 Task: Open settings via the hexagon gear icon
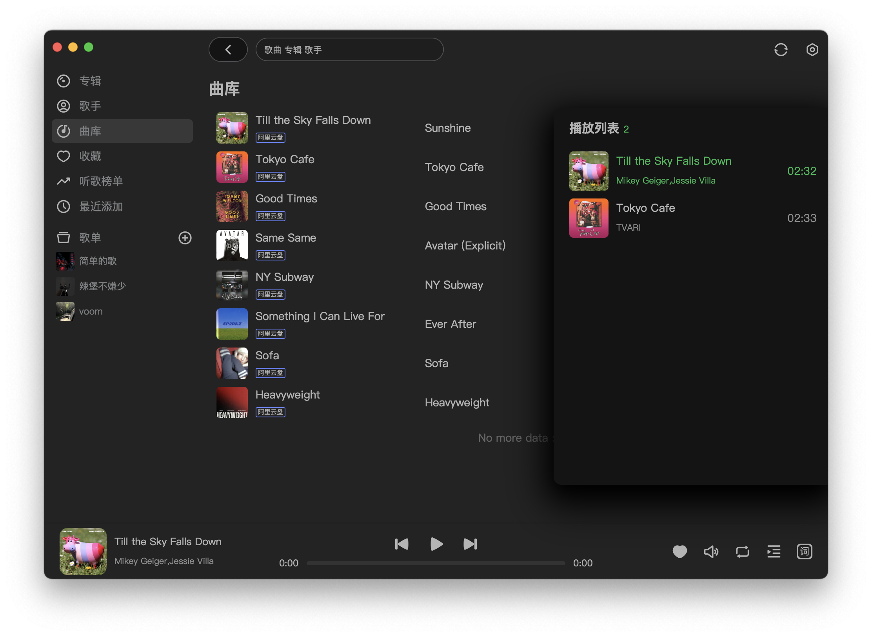click(812, 50)
